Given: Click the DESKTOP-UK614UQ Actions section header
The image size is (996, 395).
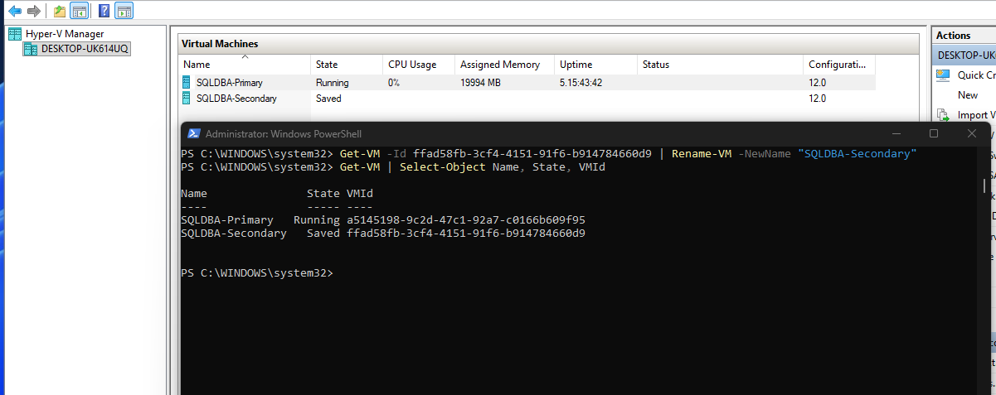Looking at the screenshot, I should click(964, 55).
